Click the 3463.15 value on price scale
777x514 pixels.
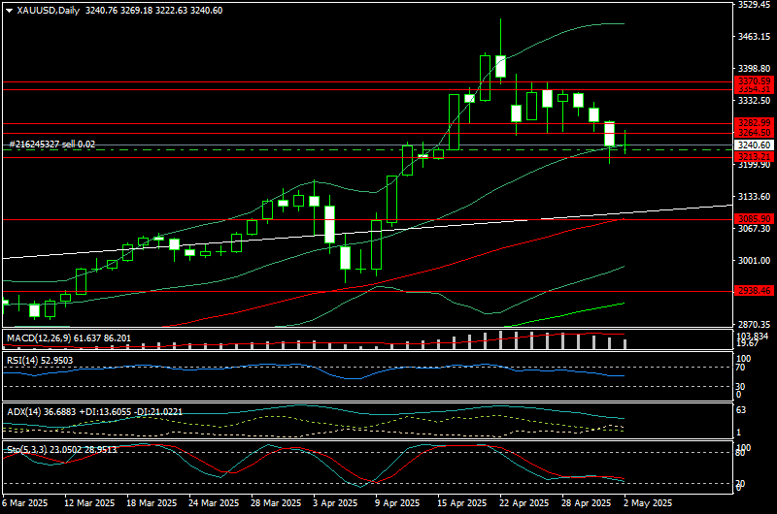click(x=754, y=37)
